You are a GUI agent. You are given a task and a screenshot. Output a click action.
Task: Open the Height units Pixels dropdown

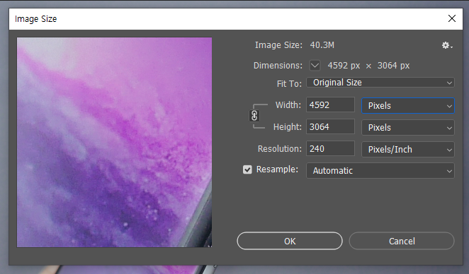click(x=408, y=128)
